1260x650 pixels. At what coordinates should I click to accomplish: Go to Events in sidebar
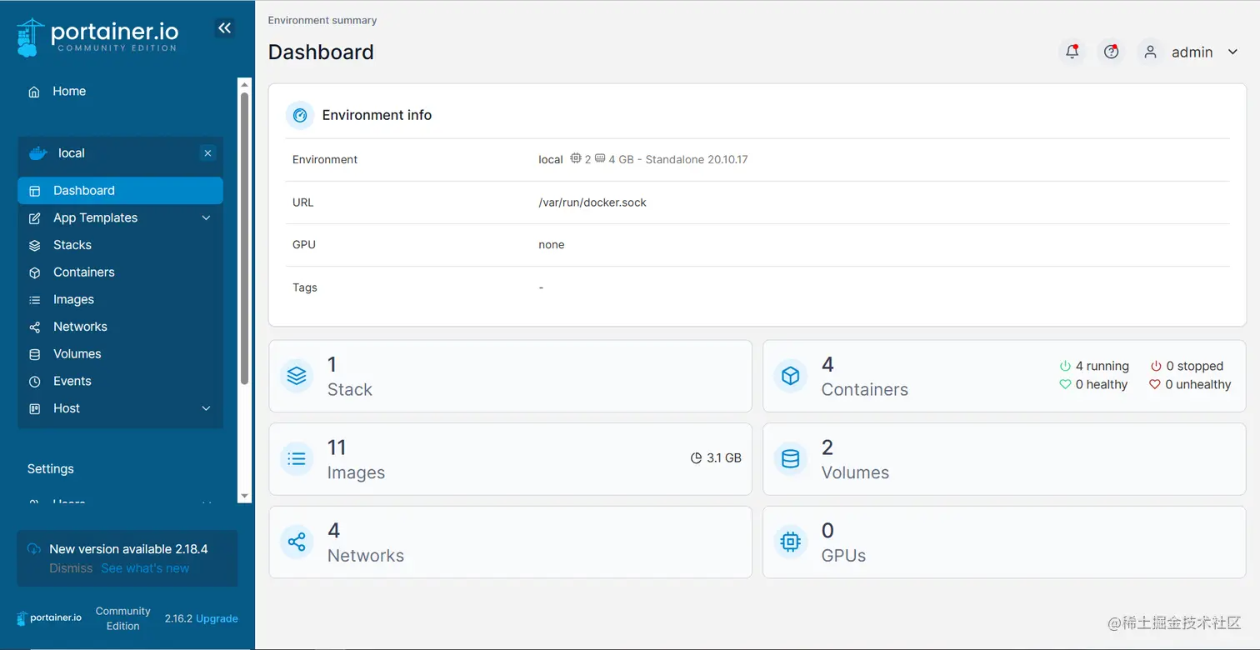(x=72, y=381)
